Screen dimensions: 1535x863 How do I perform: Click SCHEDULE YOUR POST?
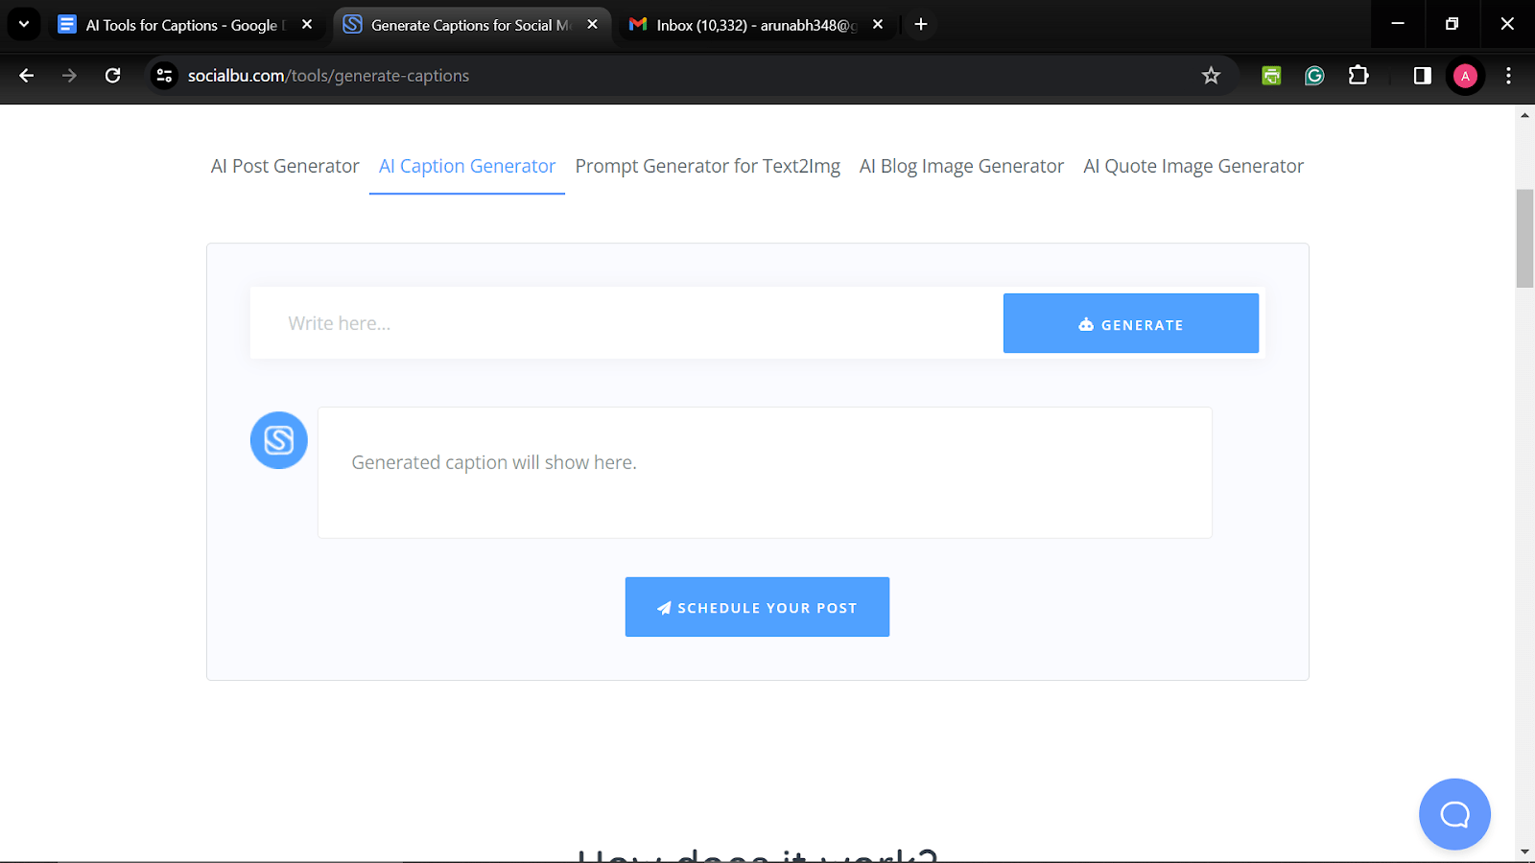pos(757,606)
